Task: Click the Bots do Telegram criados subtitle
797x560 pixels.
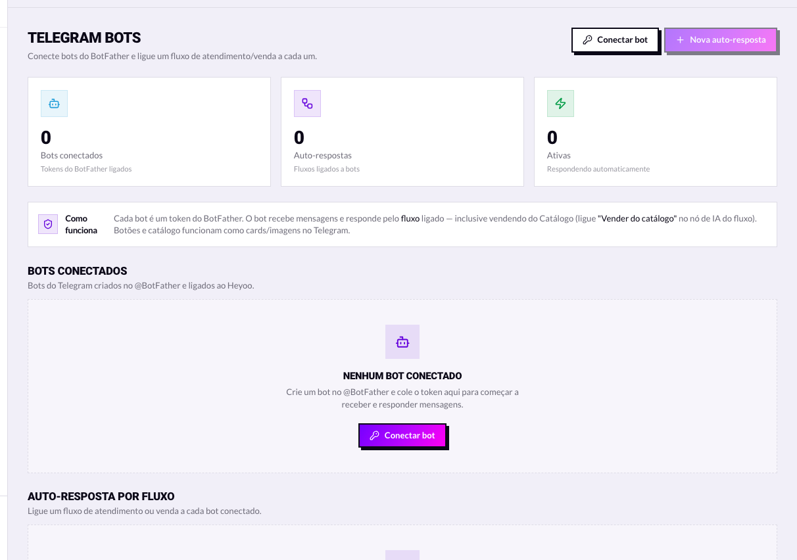Action: pyautogui.click(x=141, y=285)
